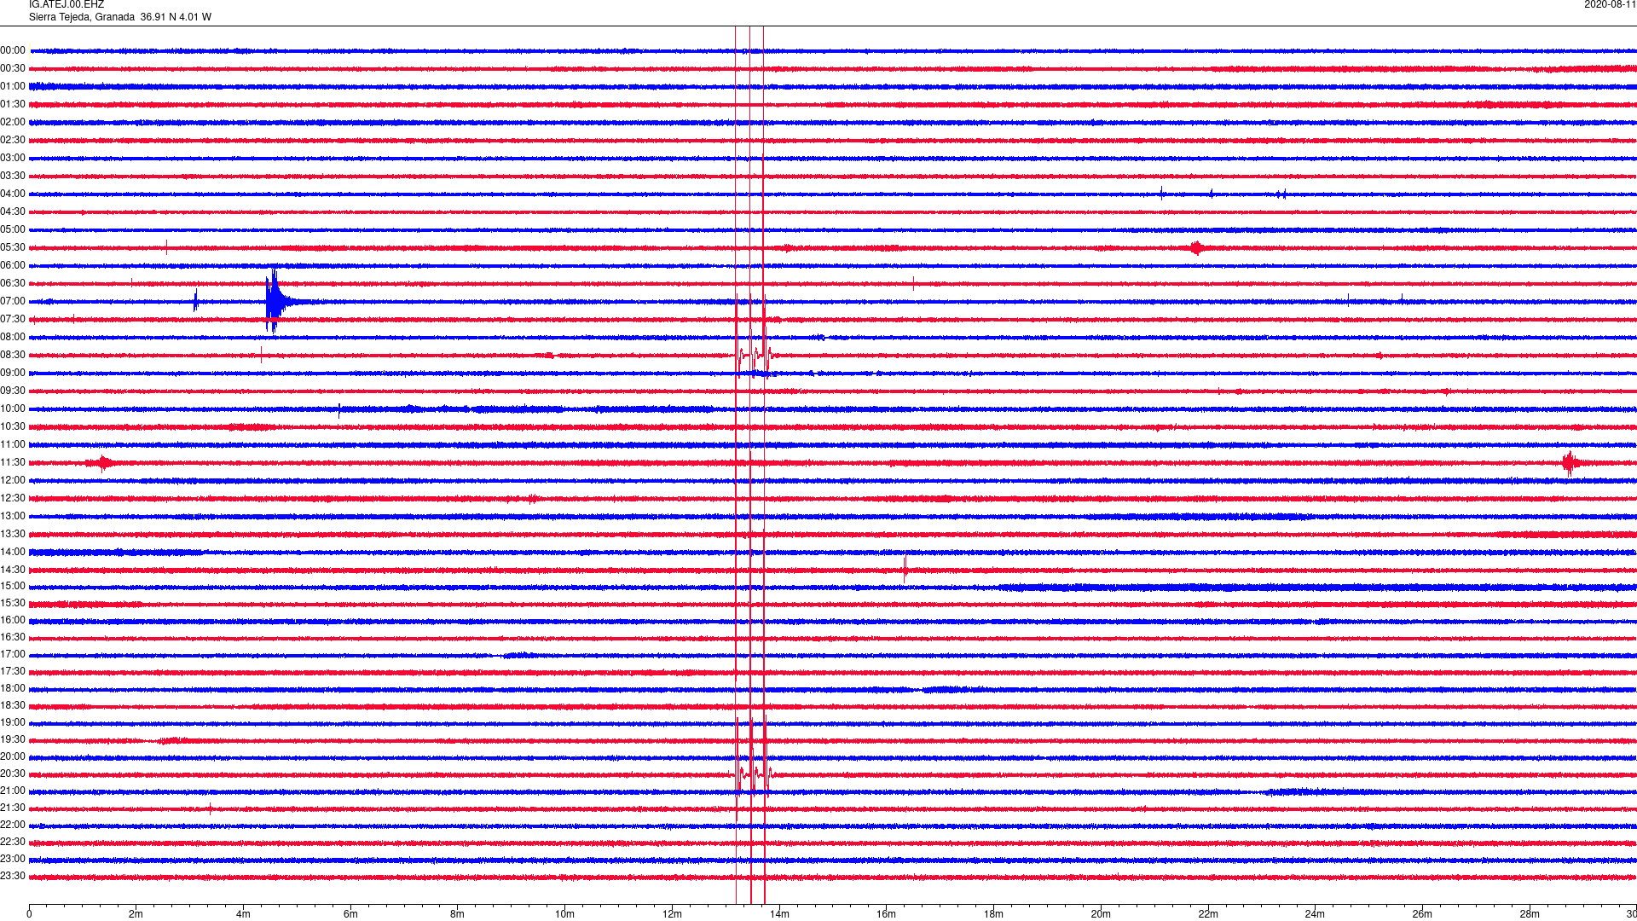Select the 01:00 trace time label
Image resolution: width=1637 pixels, height=921 pixels.
pos(13,87)
